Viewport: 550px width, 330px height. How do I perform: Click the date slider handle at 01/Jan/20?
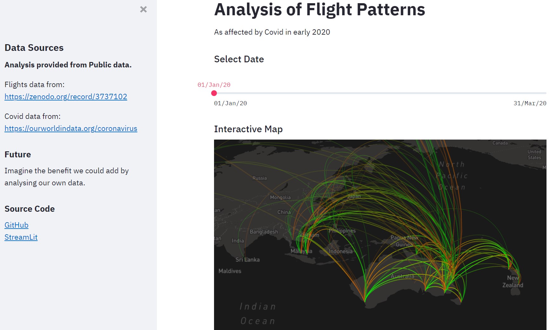tap(214, 93)
